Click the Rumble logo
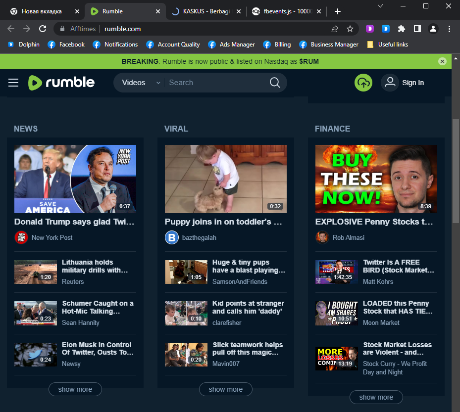This screenshot has width=460, height=412. pos(61,83)
